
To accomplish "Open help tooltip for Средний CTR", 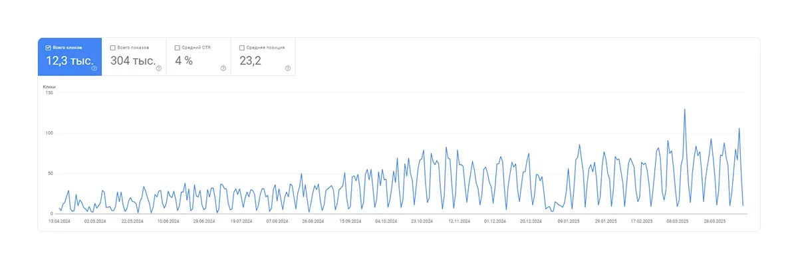I will click(x=223, y=68).
